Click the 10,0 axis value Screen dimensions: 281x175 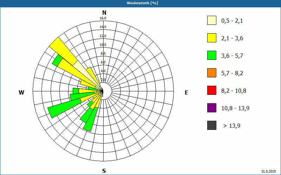(103, 45)
